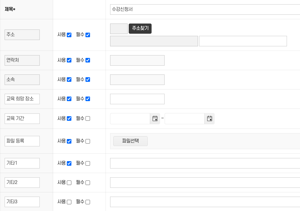
Task: Click the start date input field
Action: pyautogui.click(x=130, y=118)
